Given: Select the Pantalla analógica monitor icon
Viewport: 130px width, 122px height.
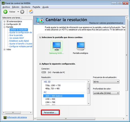Looking at the screenshot, I should 81,46.
